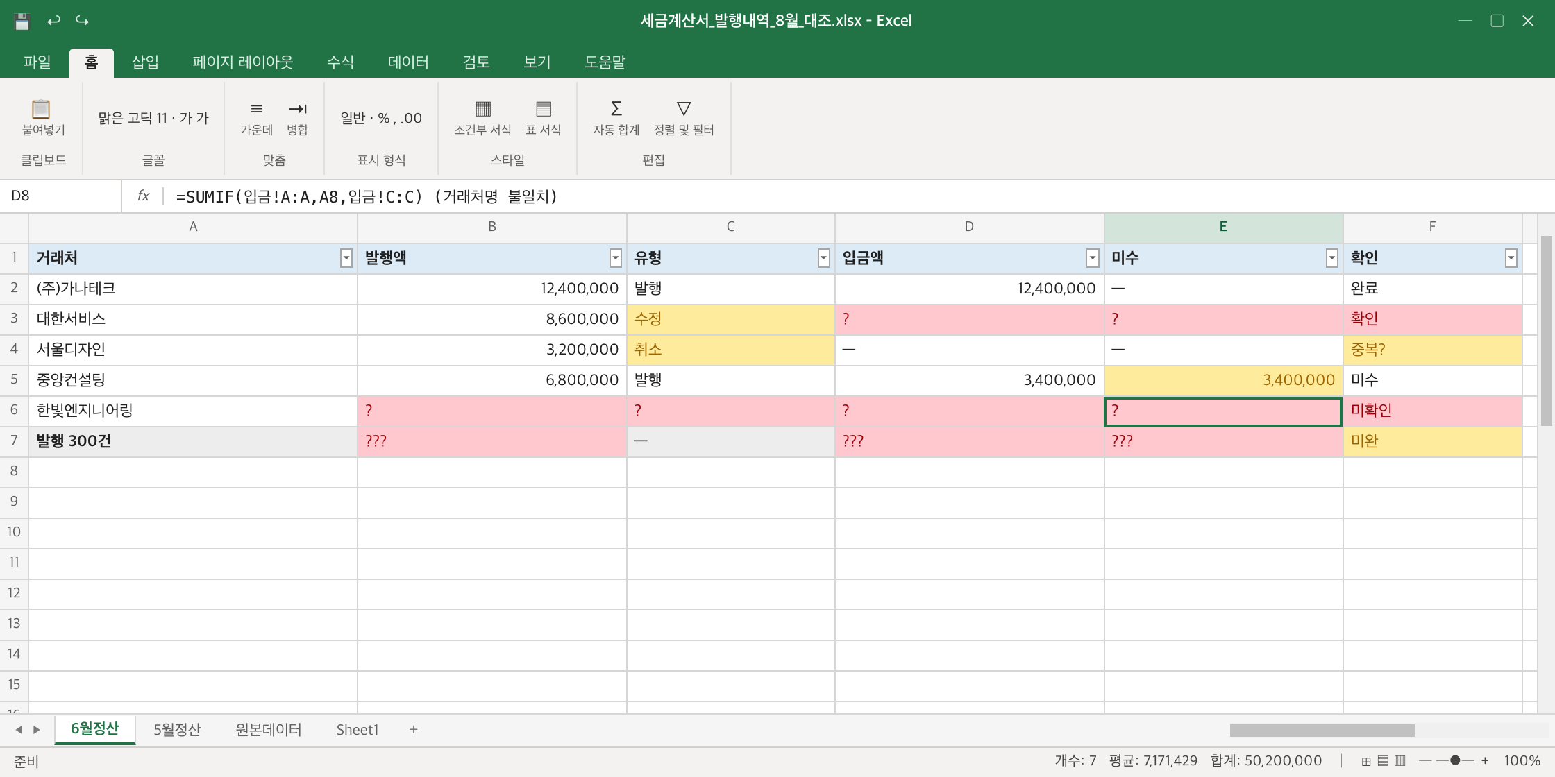Click the 6월정산 sheet tab
Screen dimensions: 1555x777
95,729
